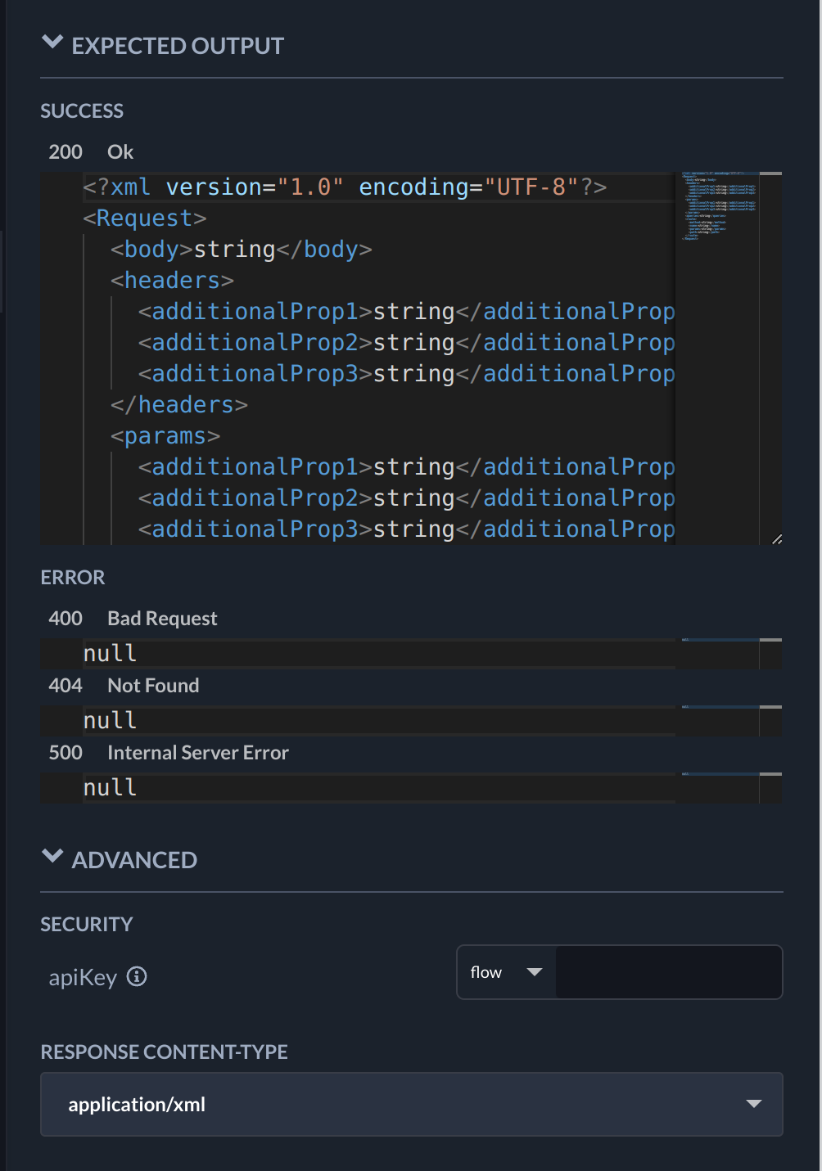Open the flow dropdown for apiKey

[x=507, y=972]
